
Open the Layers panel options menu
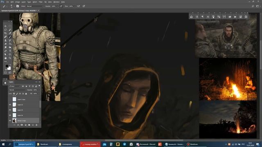coord(40,82)
